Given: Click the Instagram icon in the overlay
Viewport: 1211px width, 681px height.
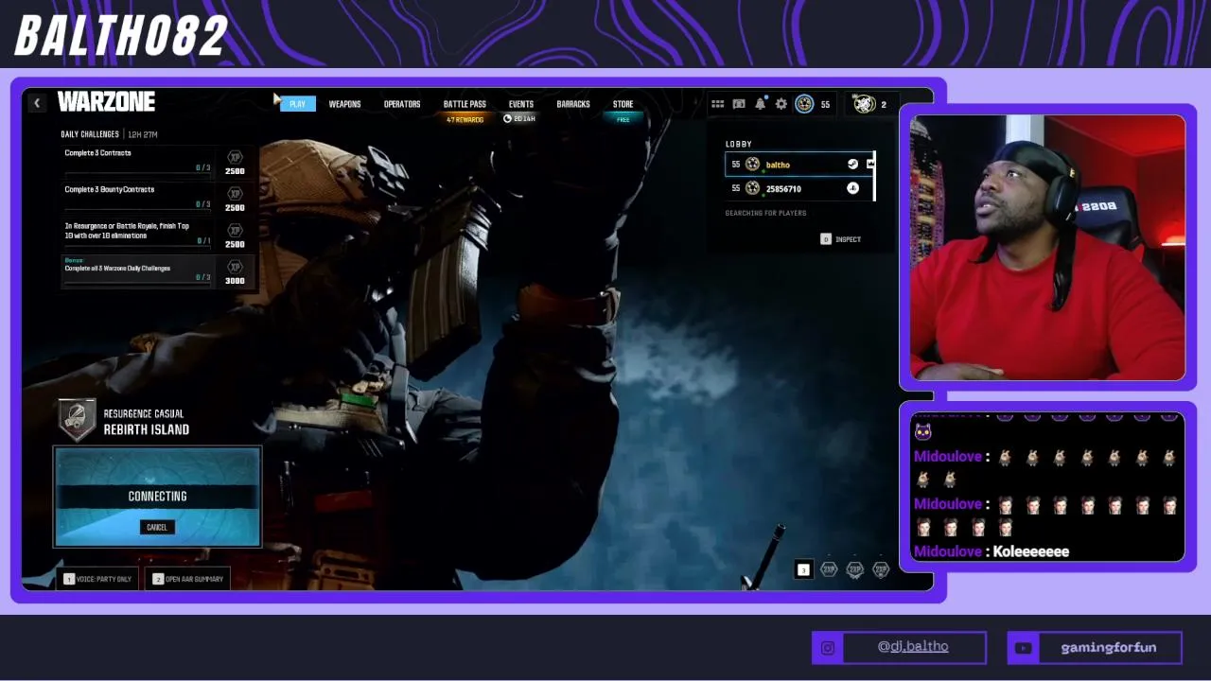Looking at the screenshot, I should 828,648.
